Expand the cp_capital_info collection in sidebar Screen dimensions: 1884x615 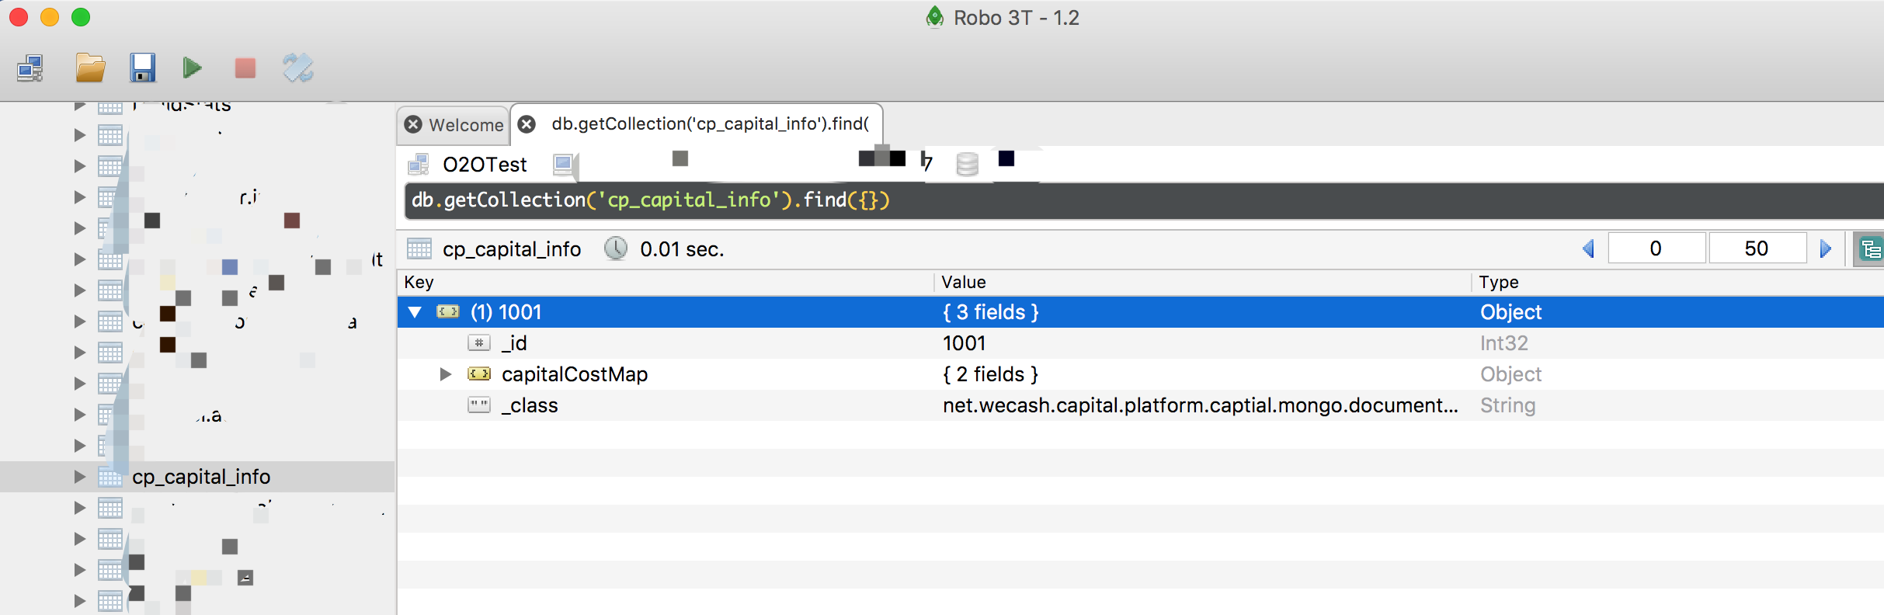79,477
